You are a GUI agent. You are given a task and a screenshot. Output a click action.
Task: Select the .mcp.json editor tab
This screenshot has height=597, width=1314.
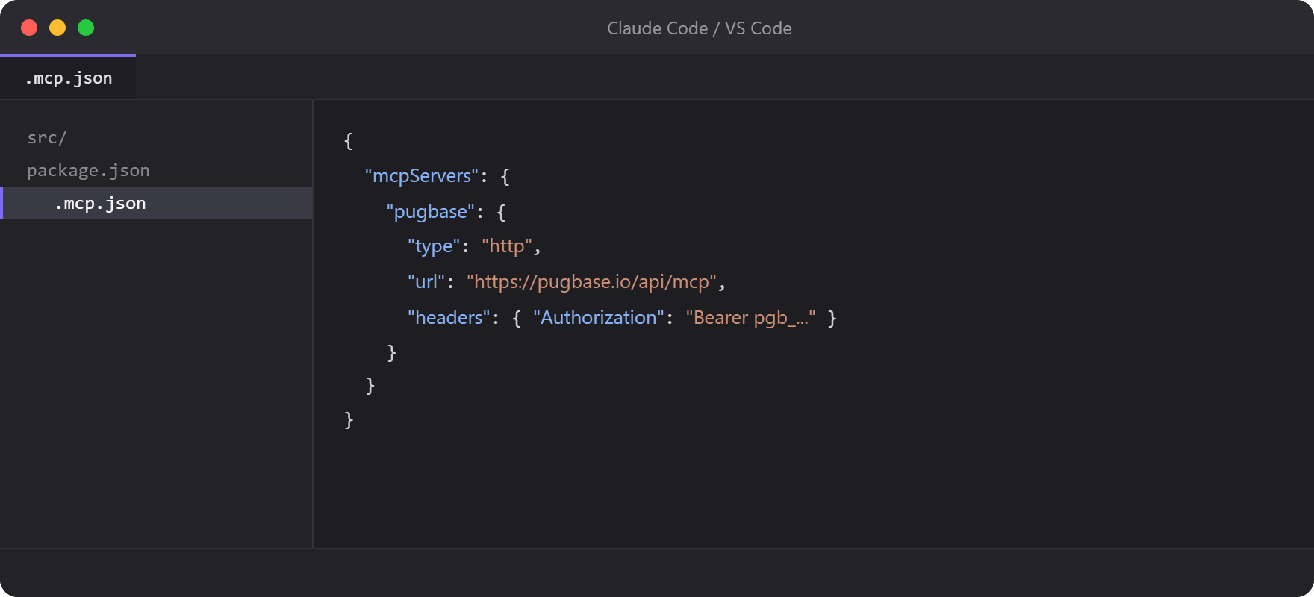(x=68, y=78)
